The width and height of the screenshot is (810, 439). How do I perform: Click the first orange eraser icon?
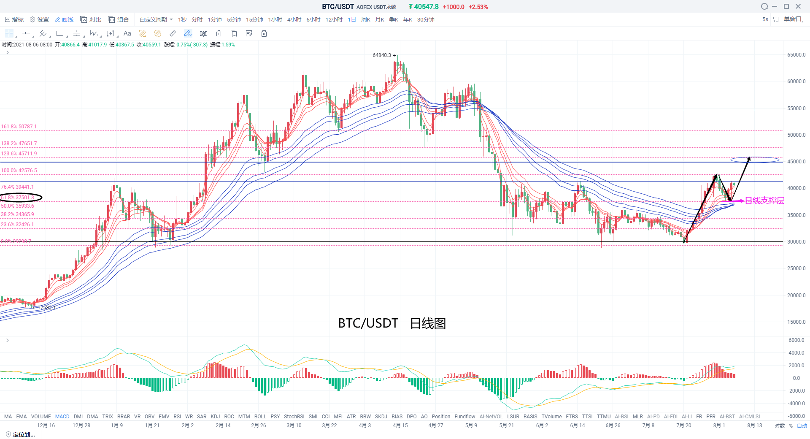click(x=143, y=33)
